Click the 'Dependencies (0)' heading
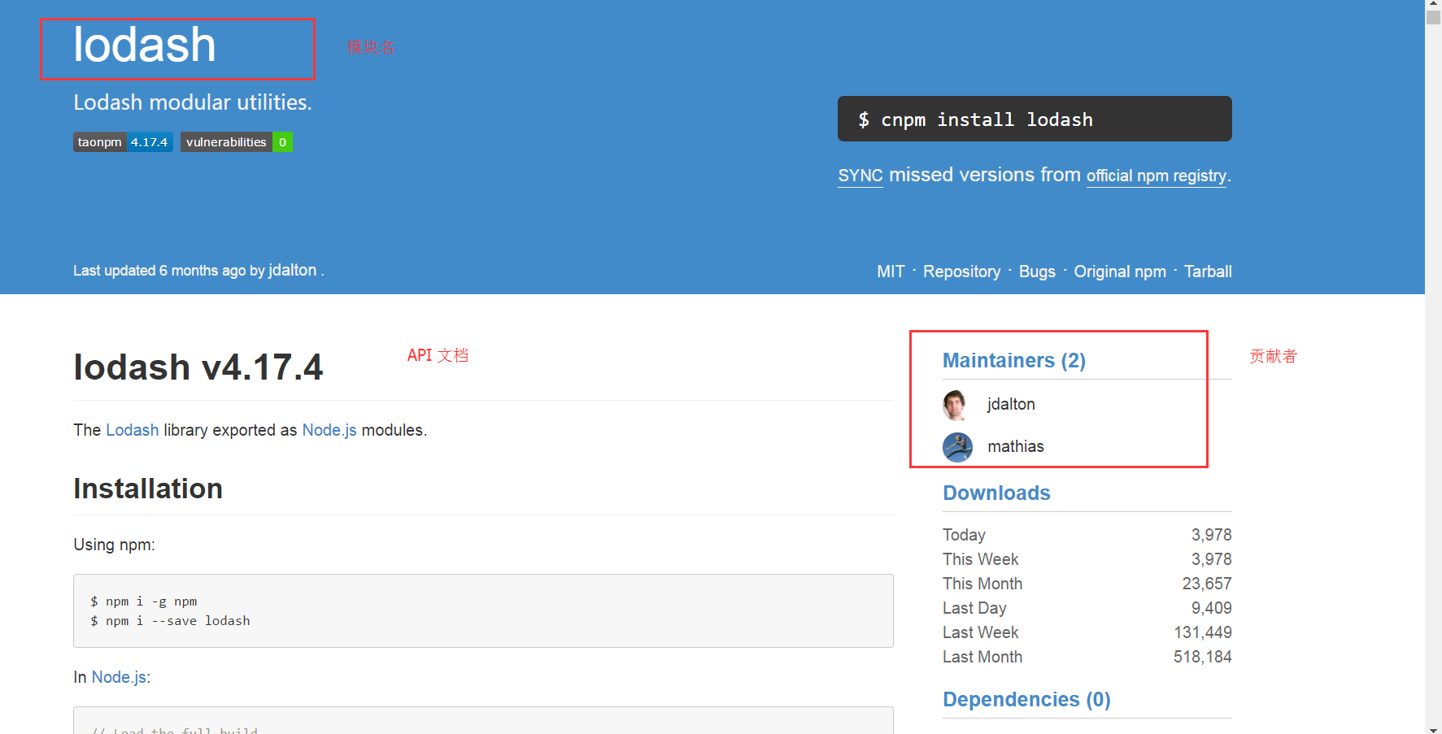This screenshot has height=734, width=1442. pyautogui.click(x=1026, y=699)
